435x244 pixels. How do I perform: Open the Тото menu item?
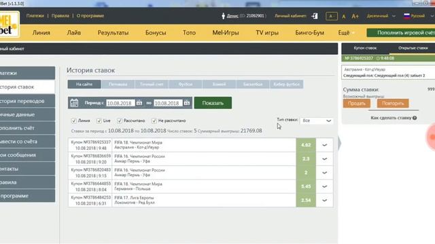pyautogui.click(x=189, y=33)
